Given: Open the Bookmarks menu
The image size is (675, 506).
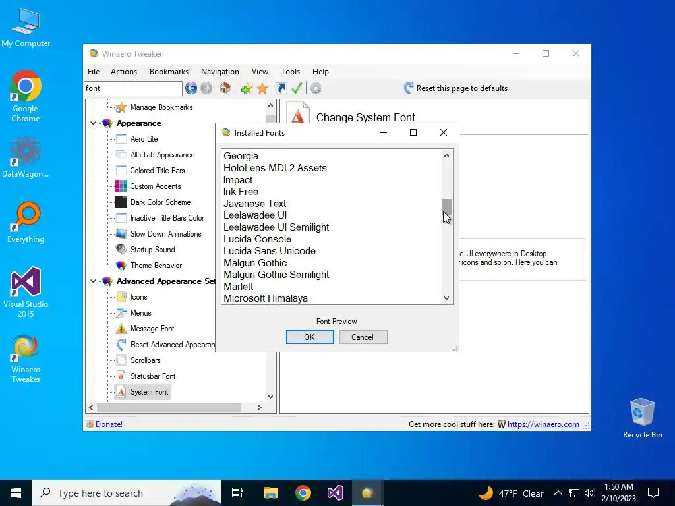Looking at the screenshot, I should coord(169,72).
